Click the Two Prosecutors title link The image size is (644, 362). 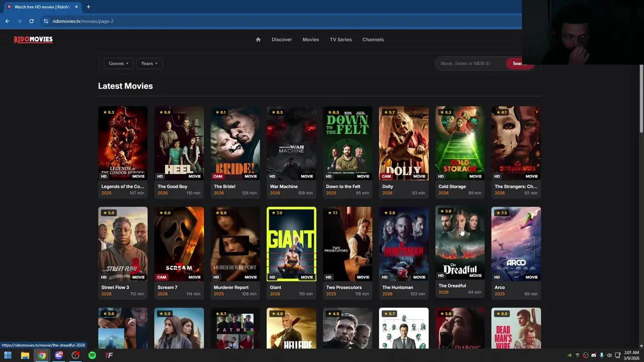(x=344, y=288)
